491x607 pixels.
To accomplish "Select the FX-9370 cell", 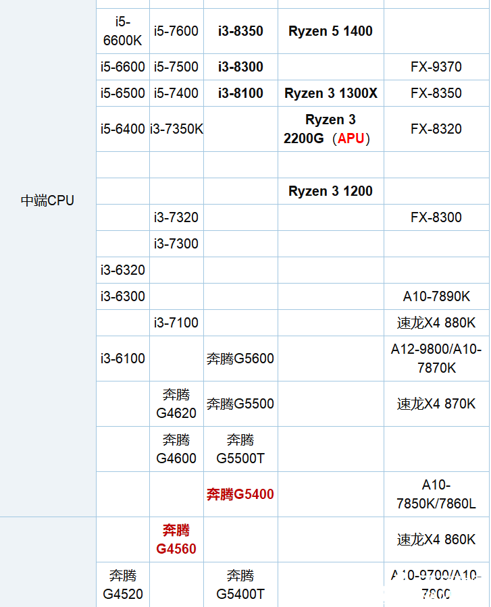I will [x=436, y=67].
